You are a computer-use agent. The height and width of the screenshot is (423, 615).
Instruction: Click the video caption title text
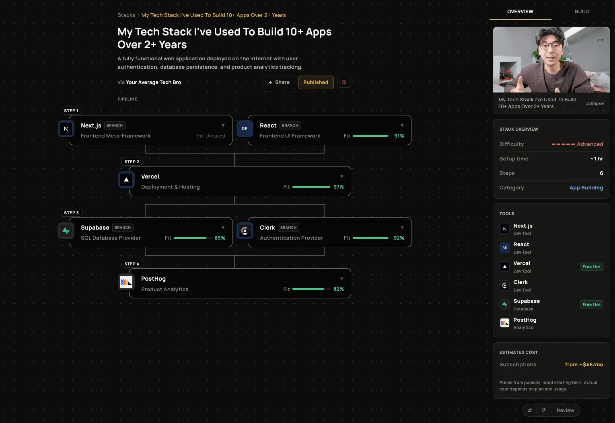pos(537,103)
